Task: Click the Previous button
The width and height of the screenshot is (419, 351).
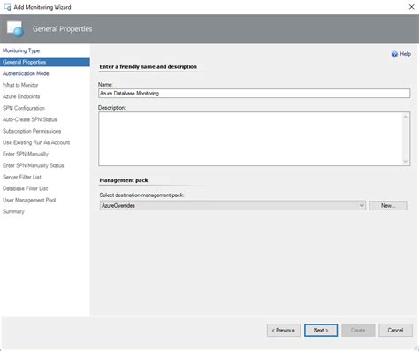Action: tap(284, 331)
